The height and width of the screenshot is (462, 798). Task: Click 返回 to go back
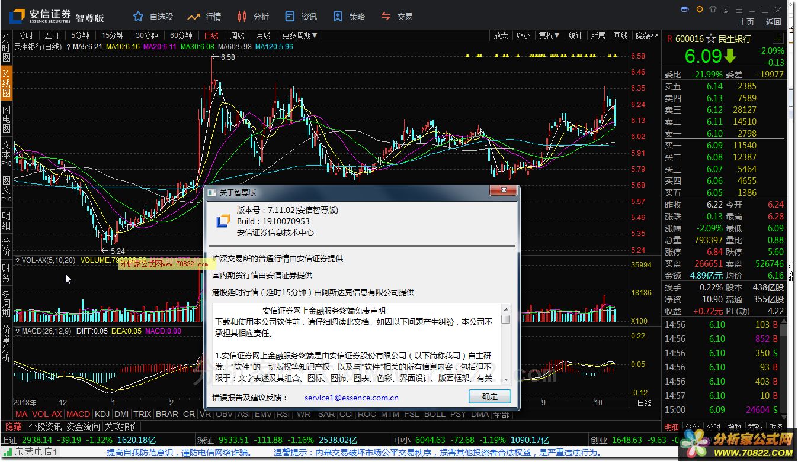pyautogui.click(x=774, y=22)
